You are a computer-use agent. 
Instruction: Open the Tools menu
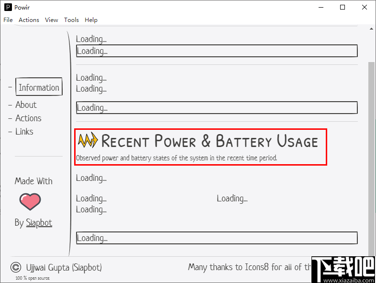pyautogui.click(x=71, y=20)
